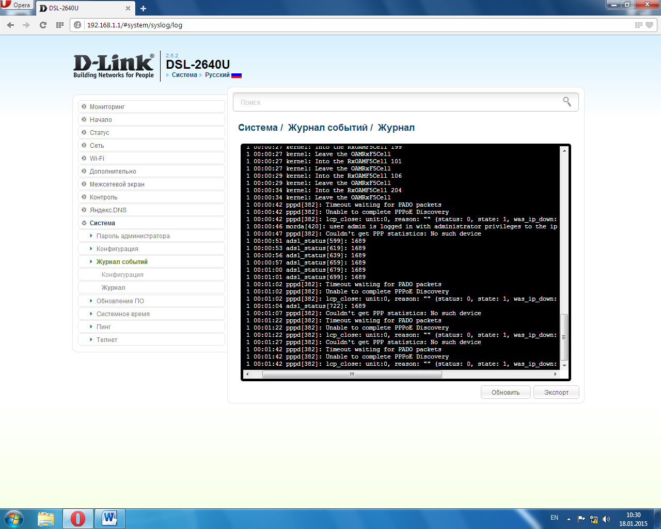Click the heart bookmark icon in address bar
The width and height of the screenshot is (661, 529).
650,25
